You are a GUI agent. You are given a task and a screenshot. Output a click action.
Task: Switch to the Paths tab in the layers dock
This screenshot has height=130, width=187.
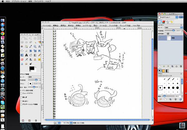point(168,22)
